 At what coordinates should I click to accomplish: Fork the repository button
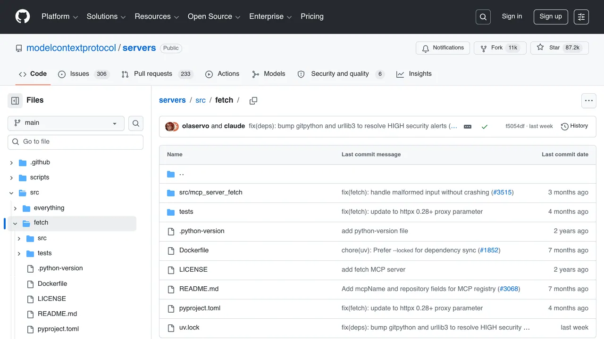click(x=500, y=48)
